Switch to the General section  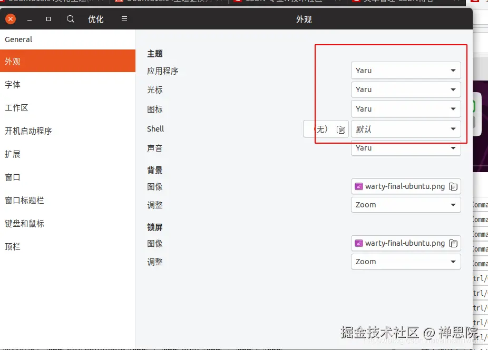click(18, 39)
